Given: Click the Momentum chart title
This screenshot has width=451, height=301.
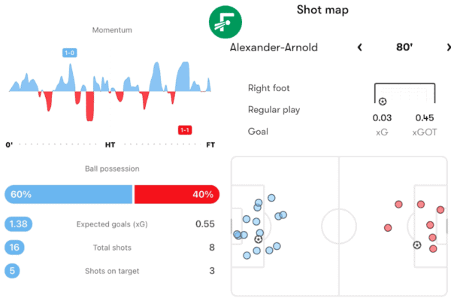Looking at the screenshot, I should 112,30.
